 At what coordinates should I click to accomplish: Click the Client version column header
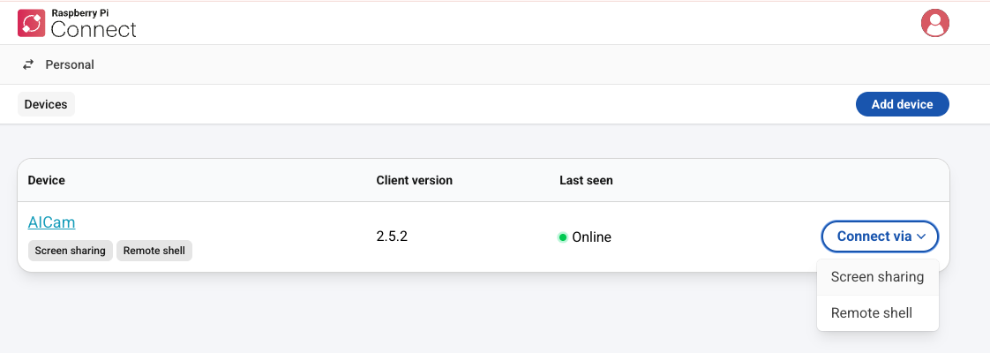(414, 180)
